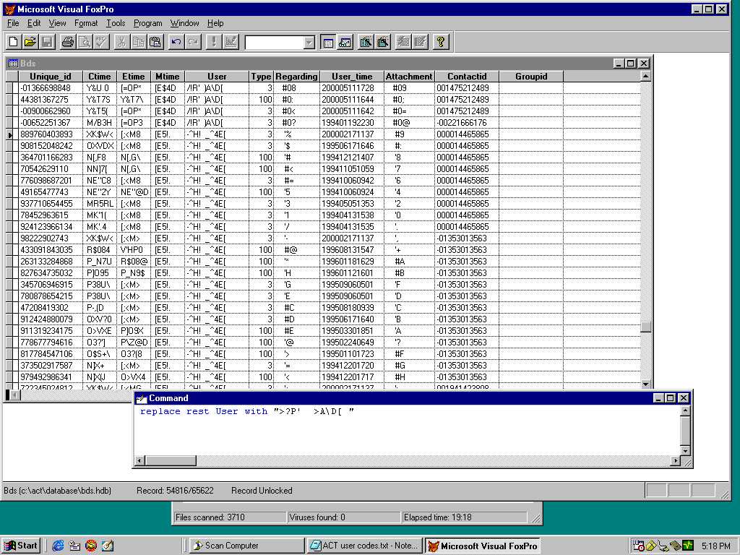Click the Mtime column header
Viewport: 740px width, 555px height.
[x=168, y=77]
